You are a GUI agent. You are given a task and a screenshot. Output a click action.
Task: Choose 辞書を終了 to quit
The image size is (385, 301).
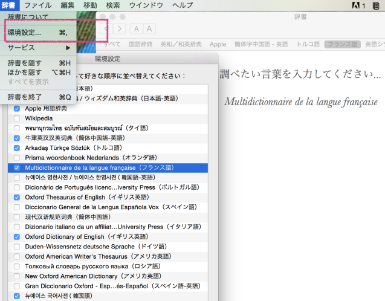(x=39, y=97)
